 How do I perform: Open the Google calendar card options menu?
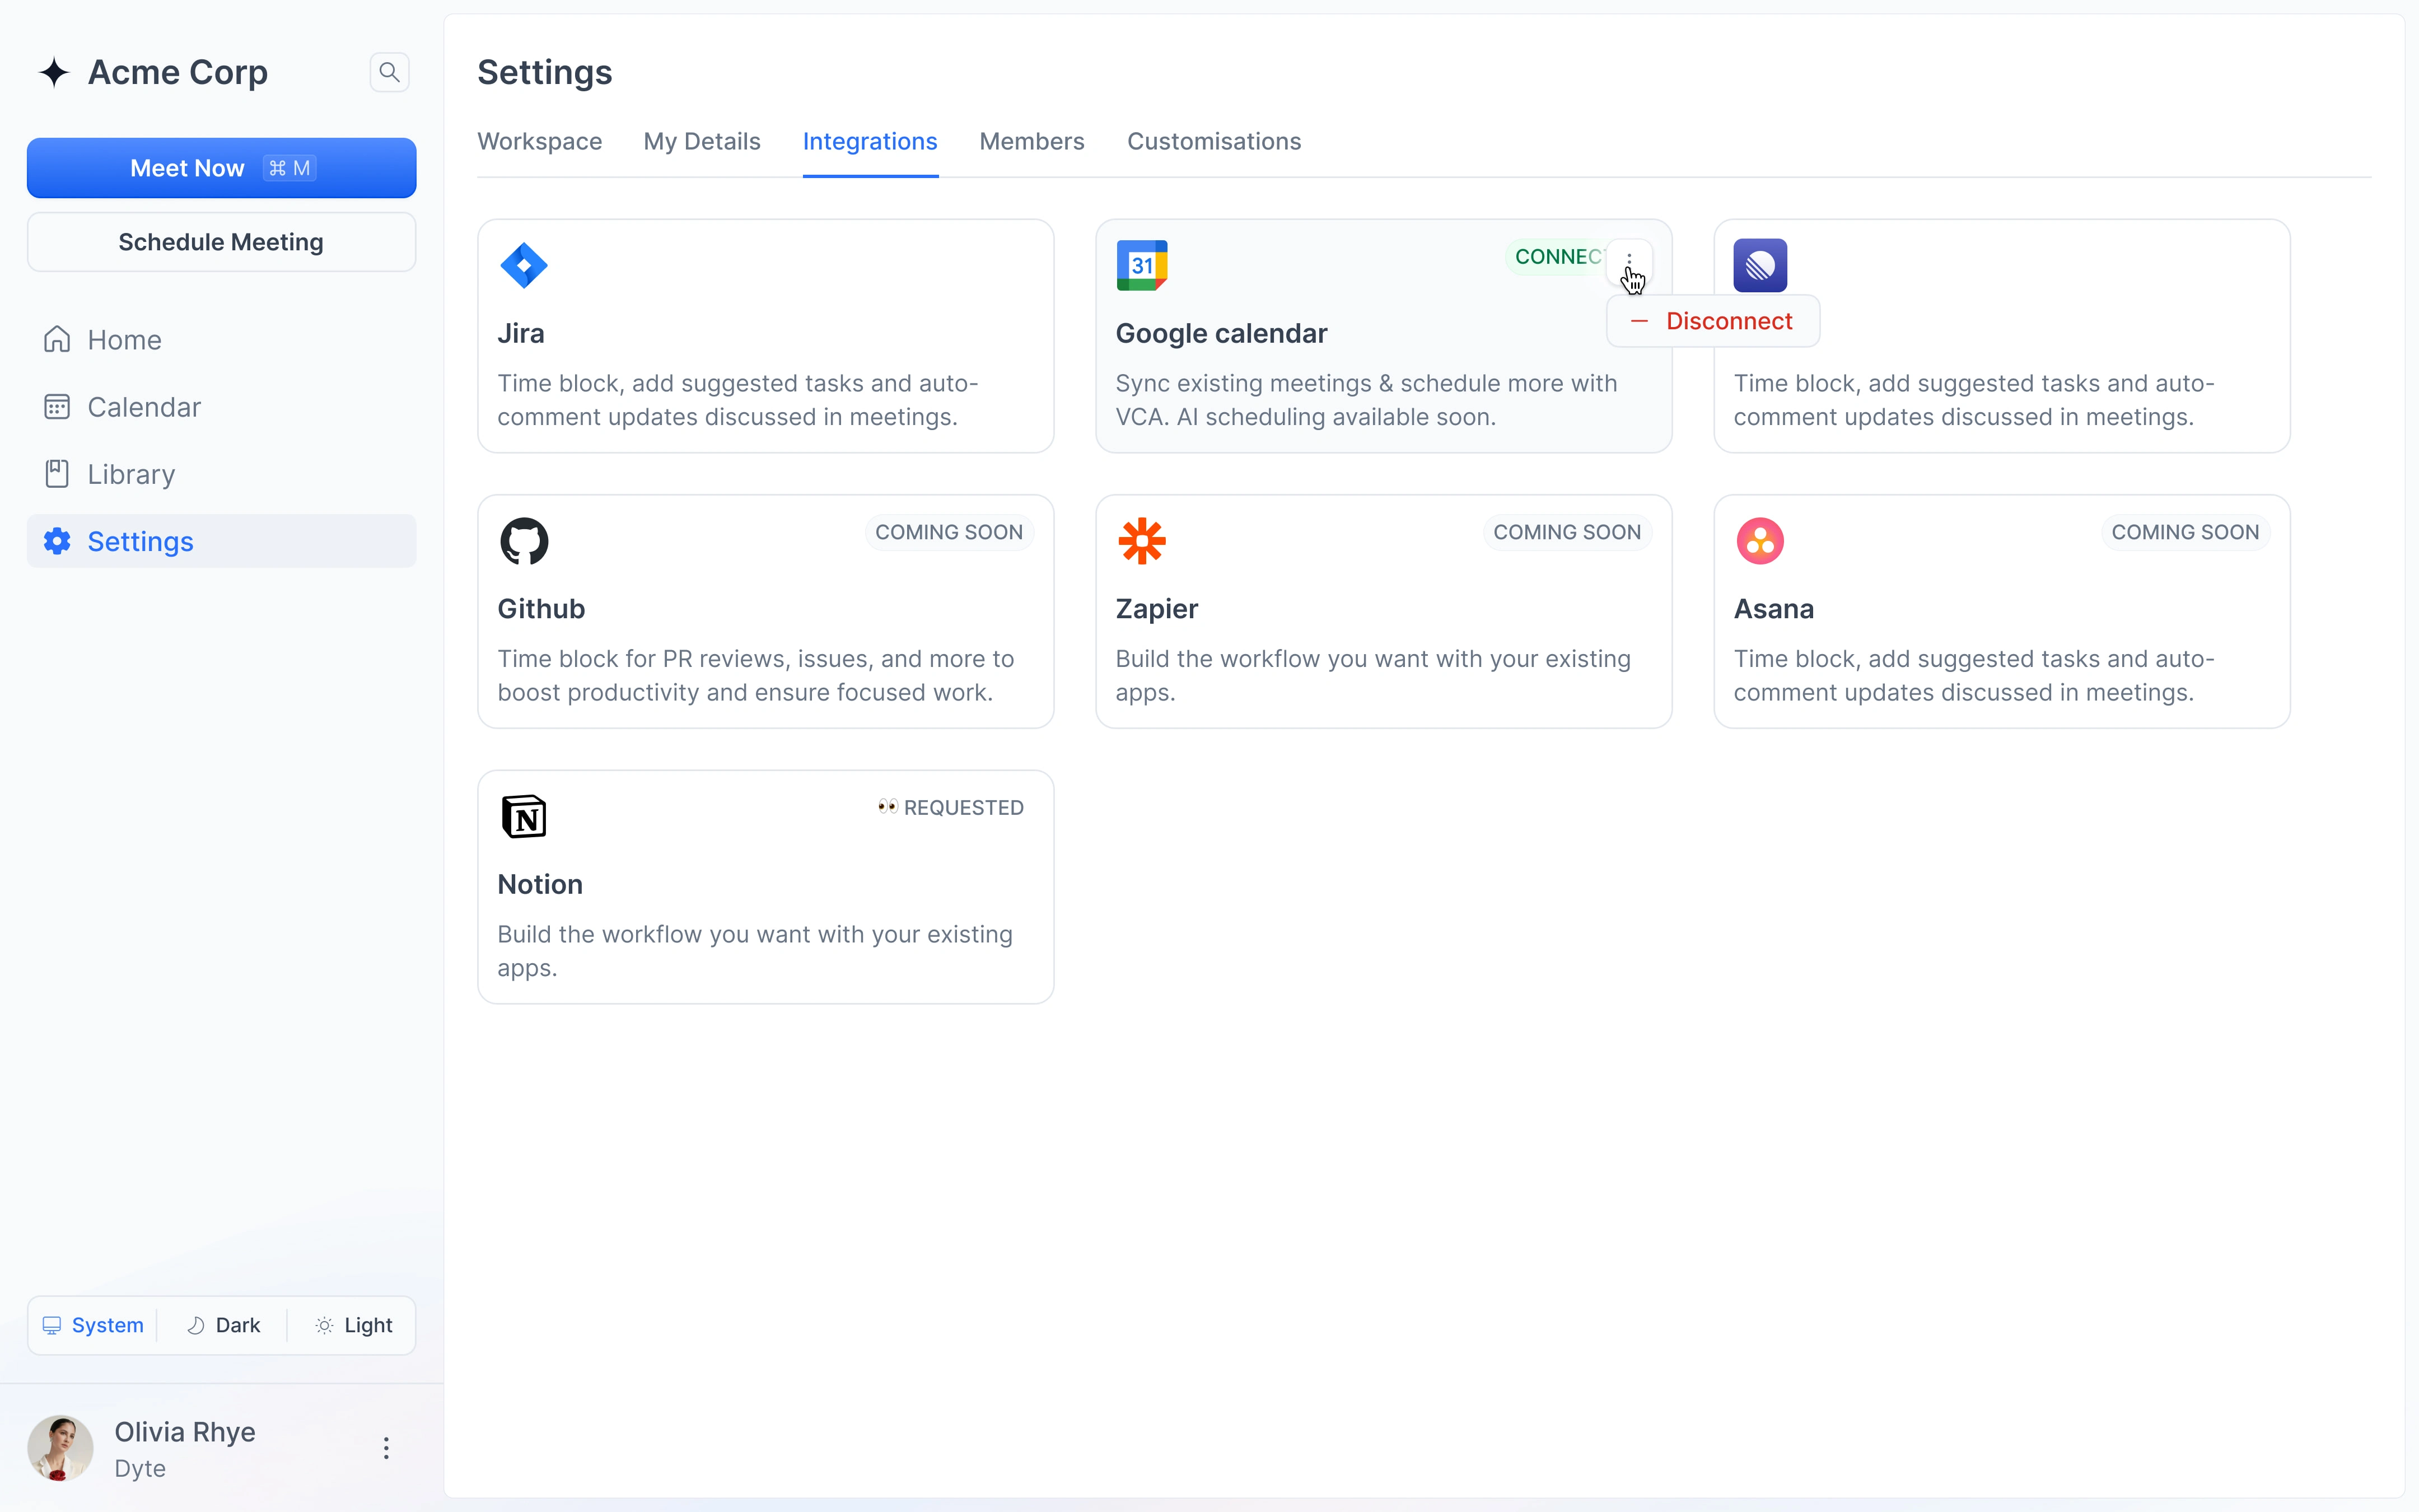tap(1629, 260)
